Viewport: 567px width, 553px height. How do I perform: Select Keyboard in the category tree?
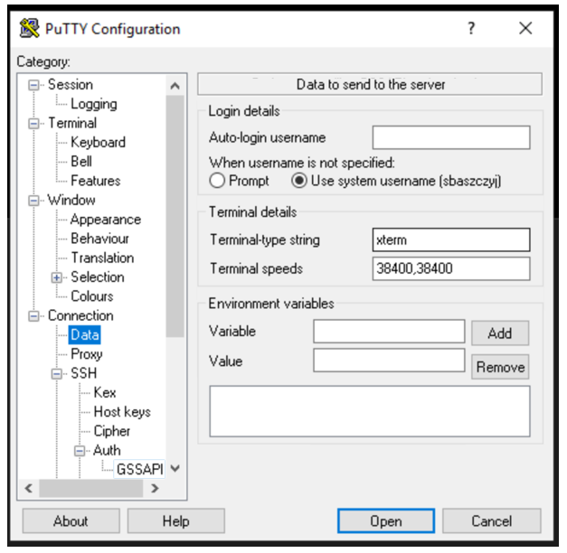pyautogui.click(x=98, y=143)
